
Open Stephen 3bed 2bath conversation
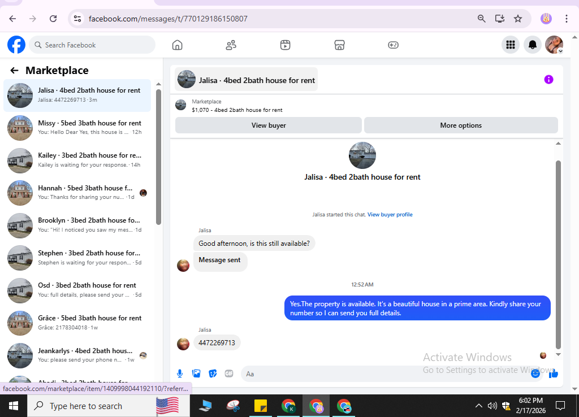click(x=77, y=258)
